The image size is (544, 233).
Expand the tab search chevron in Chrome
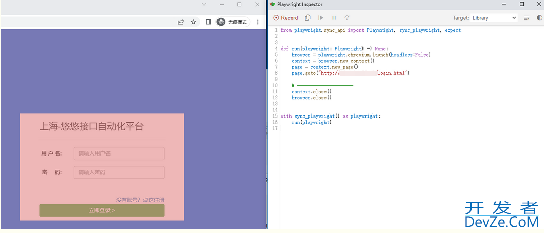[x=204, y=4]
